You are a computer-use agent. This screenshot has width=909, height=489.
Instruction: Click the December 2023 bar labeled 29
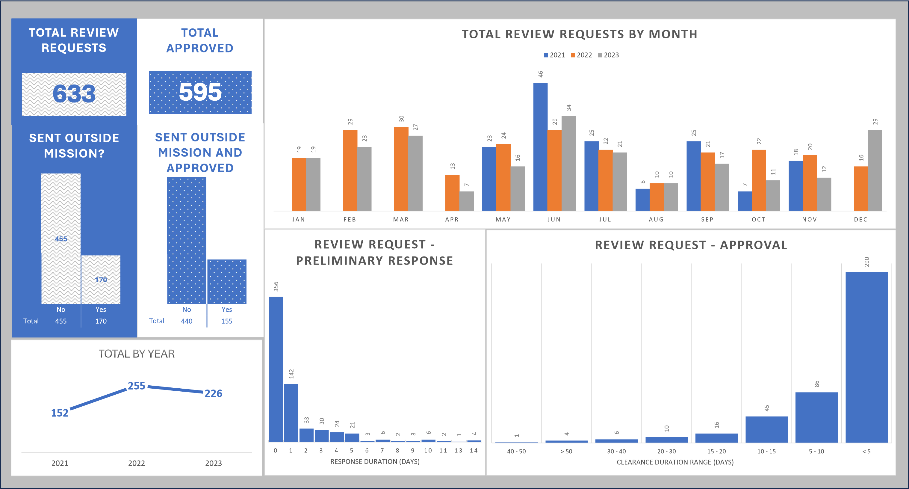pyautogui.click(x=875, y=170)
